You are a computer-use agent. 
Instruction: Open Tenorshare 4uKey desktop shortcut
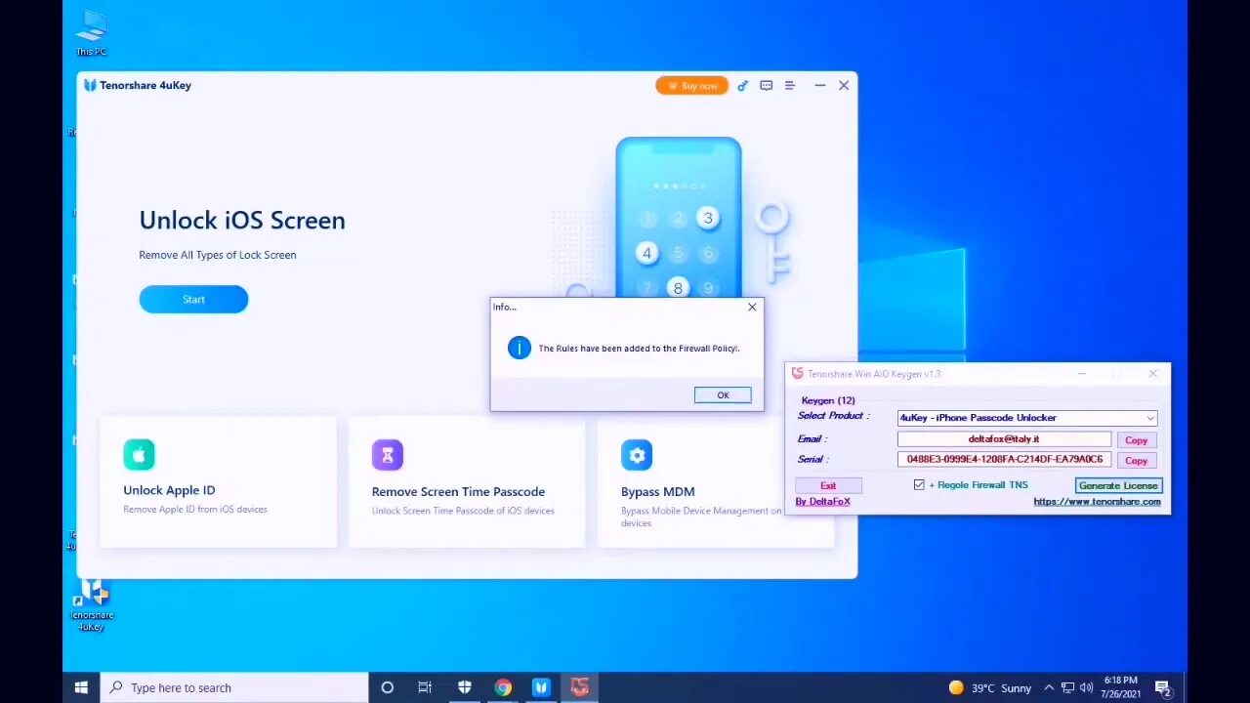click(92, 605)
